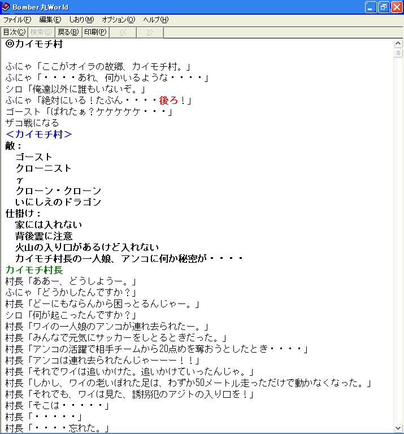Open the しおり(M) bookmark menu
The height and width of the screenshot is (434, 404).
(x=81, y=20)
